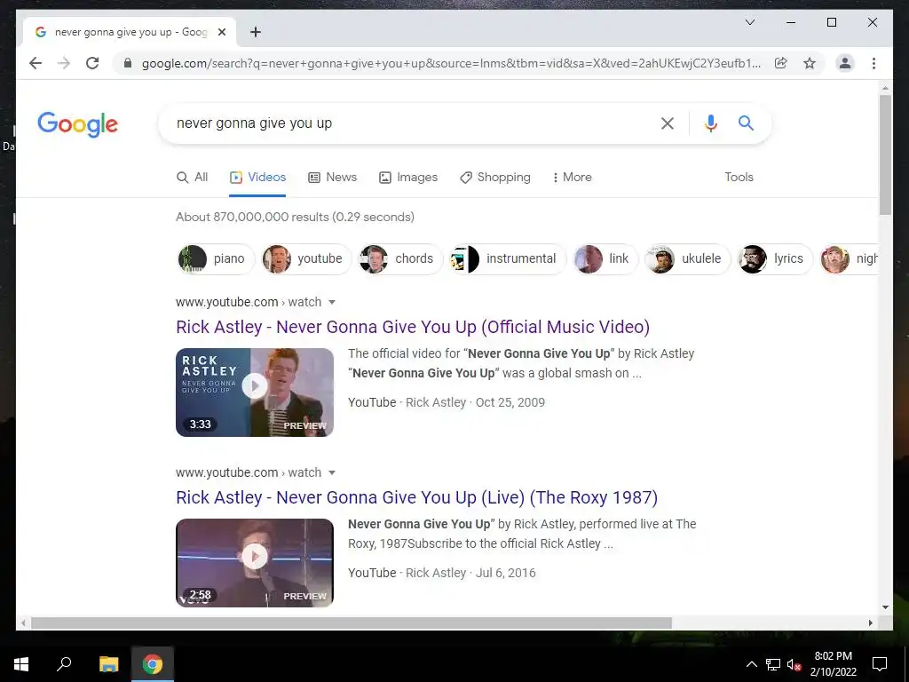Open the taskbar clock showing 8:02 PM
Viewport: 909px width, 682px height.
pyautogui.click(x=833, y=664)
